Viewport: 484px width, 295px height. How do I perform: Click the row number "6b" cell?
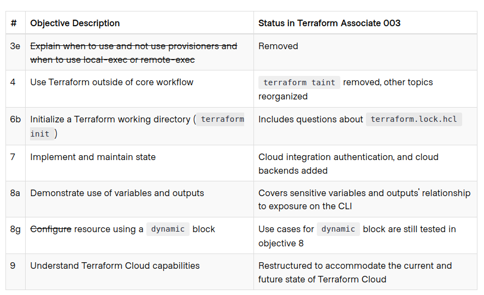coord(15,119)
